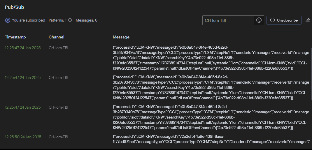312x150 pixels.
Task: Click the Channel column header
Action: 57,37
